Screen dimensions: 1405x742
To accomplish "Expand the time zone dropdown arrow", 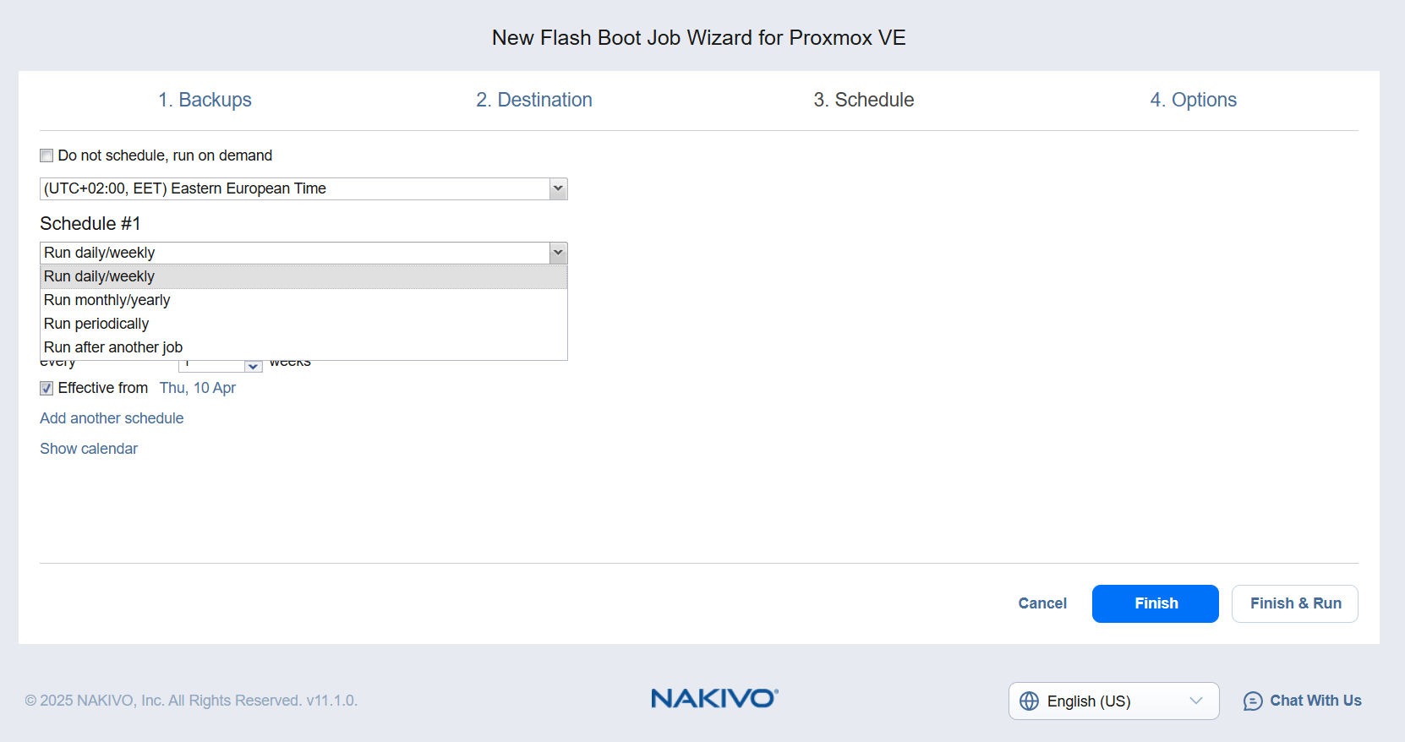I will coord(558,188).
